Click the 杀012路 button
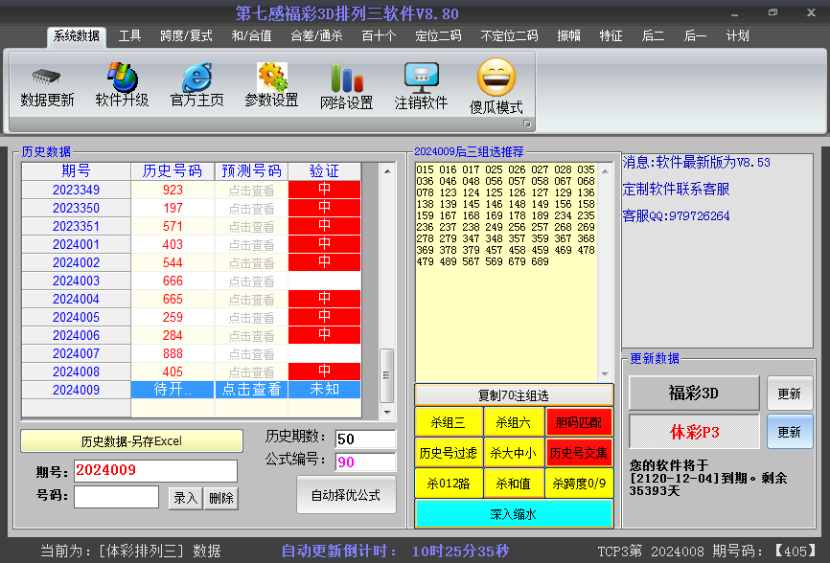Viewport: 830px width, 563px height. 449,484
